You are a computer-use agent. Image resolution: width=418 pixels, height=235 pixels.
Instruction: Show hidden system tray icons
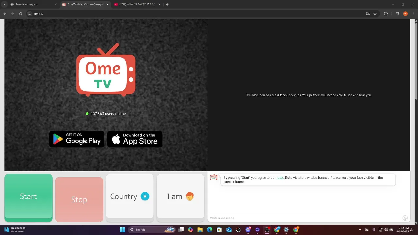coord(360,230)
